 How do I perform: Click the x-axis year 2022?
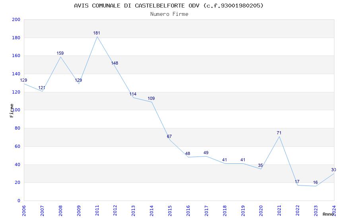297,211
